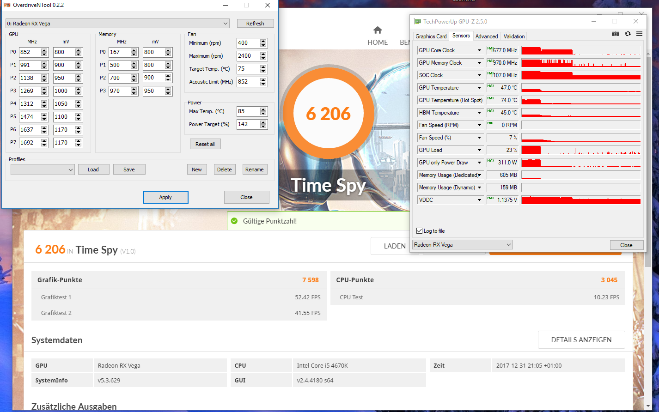Click the GPU Load sensor graph
The image size is (659, 412).
click(x=581, y=150)
